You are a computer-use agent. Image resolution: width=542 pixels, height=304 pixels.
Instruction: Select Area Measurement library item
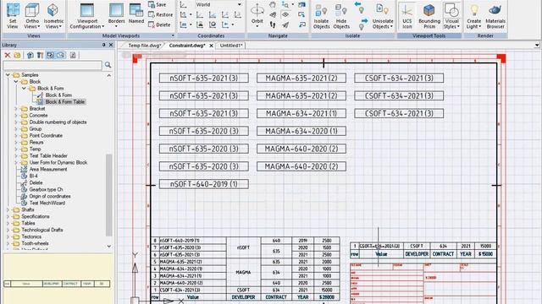point(48,169)
